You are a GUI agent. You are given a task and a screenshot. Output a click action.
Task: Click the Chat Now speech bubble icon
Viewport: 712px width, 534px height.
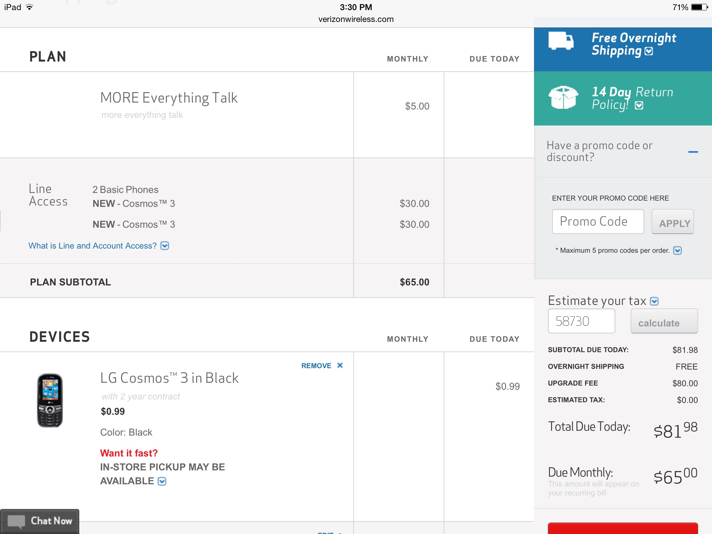point(16,521)
